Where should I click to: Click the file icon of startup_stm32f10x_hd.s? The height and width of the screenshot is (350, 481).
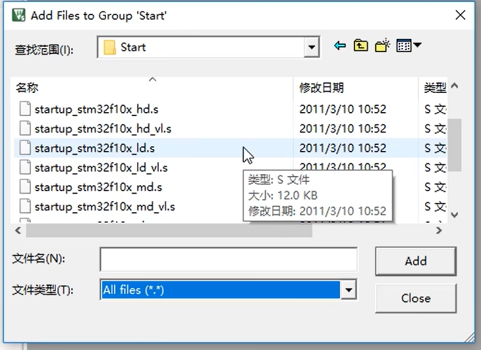(25, 109)
